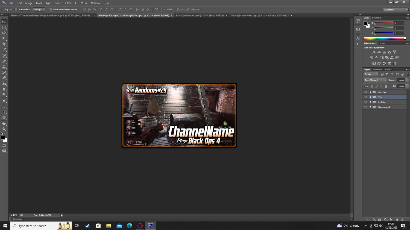Select the Lasso tool

(4, 33)
